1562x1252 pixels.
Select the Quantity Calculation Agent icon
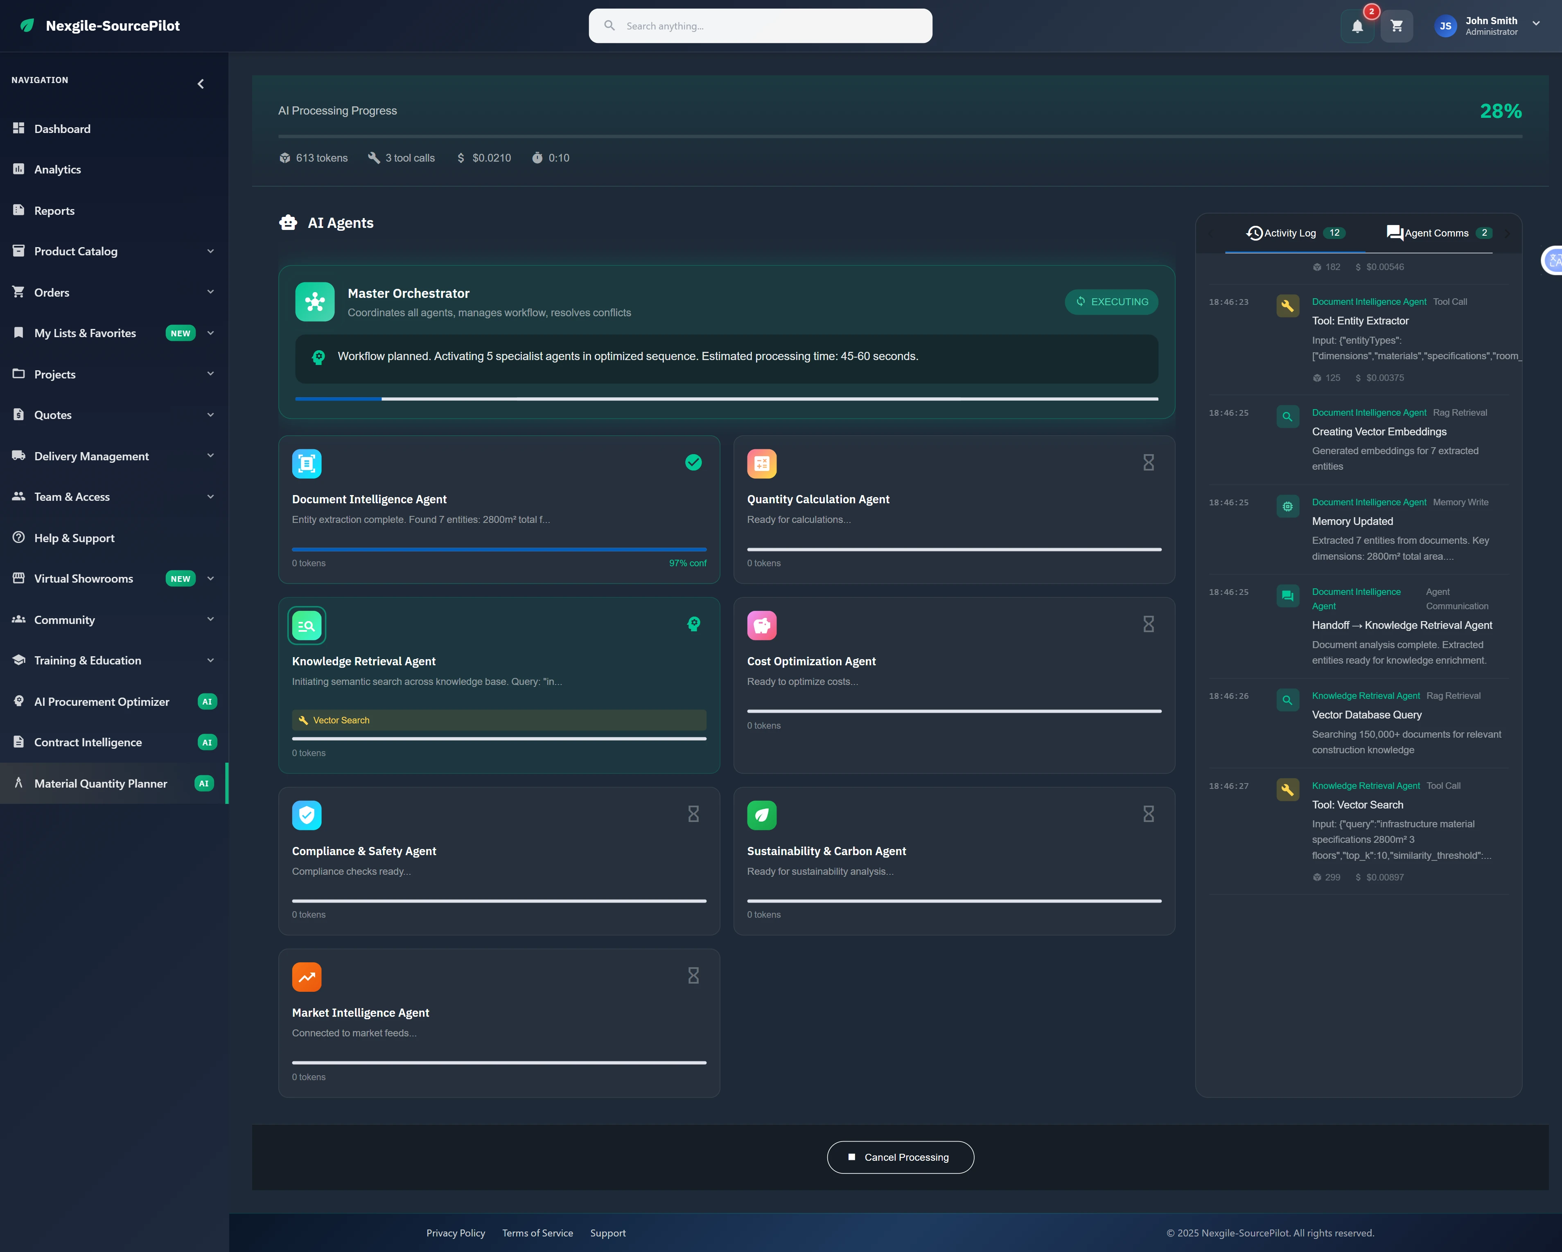[761, 464]
